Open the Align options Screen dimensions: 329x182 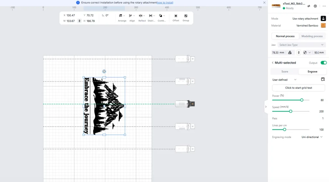pyautogui.click(x=132, y=18)
